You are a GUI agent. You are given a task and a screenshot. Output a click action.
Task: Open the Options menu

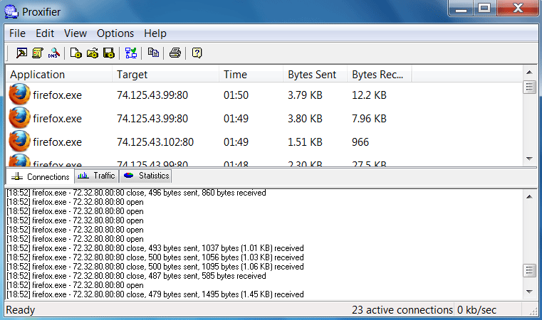(115, 33)
